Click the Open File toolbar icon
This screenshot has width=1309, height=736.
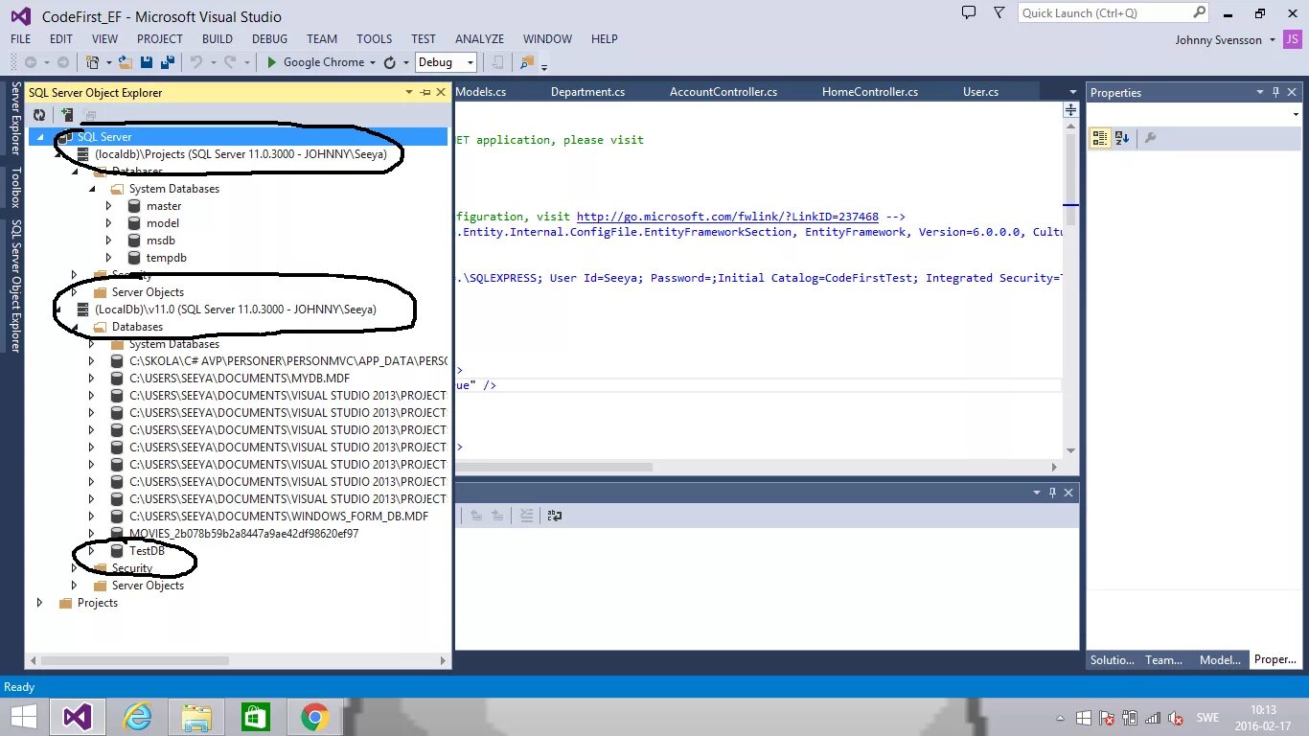[126, 62]
